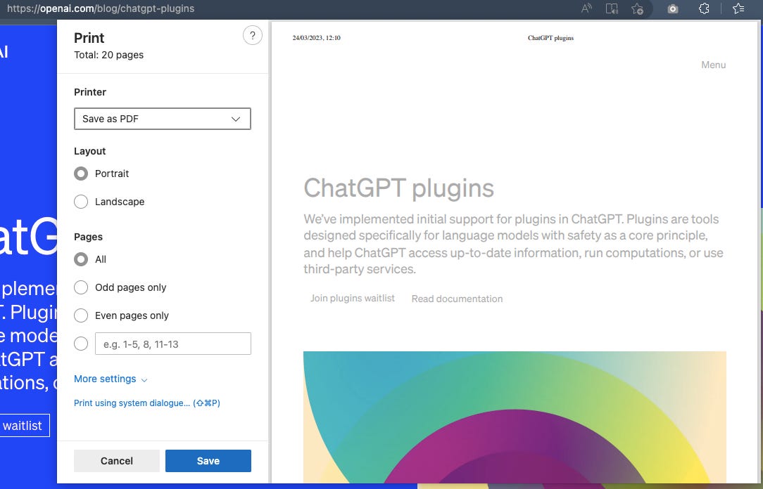Click the custom page range text field

pos(173,344)
